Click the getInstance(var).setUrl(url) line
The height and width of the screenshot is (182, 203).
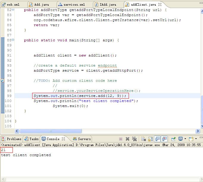pyautogui.click(x=107, y=20)
